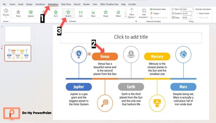216x123 pixels.
Task: Select the gray Earth label shape
Action: point(131,87)
